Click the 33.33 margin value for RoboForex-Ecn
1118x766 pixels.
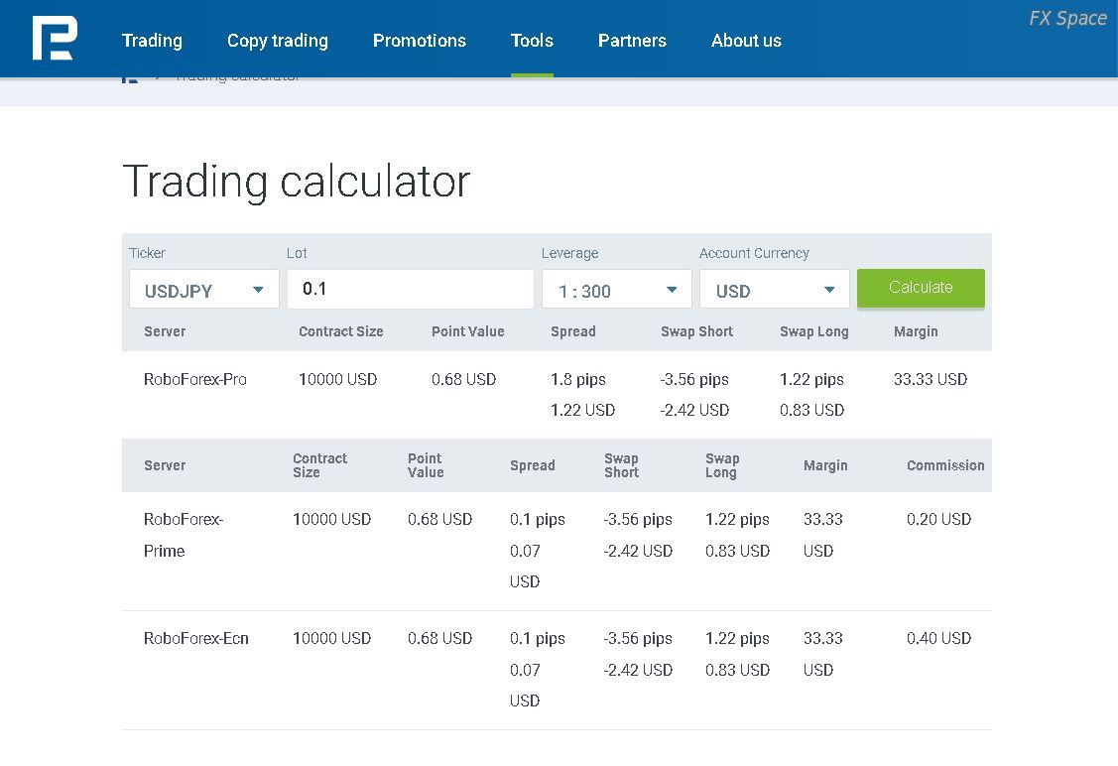[x=822, y=638]
